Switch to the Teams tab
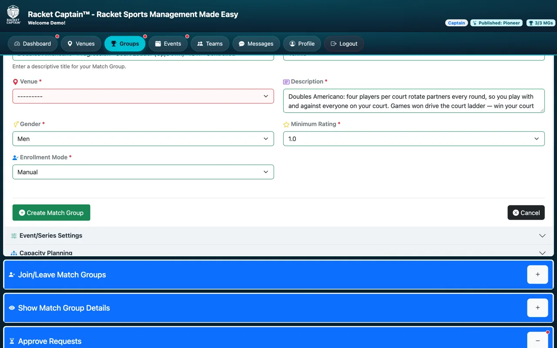 (210, 43)
